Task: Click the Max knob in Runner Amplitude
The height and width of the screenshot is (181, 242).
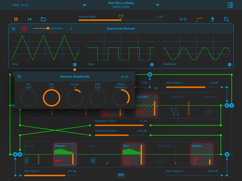Action: 52,98
